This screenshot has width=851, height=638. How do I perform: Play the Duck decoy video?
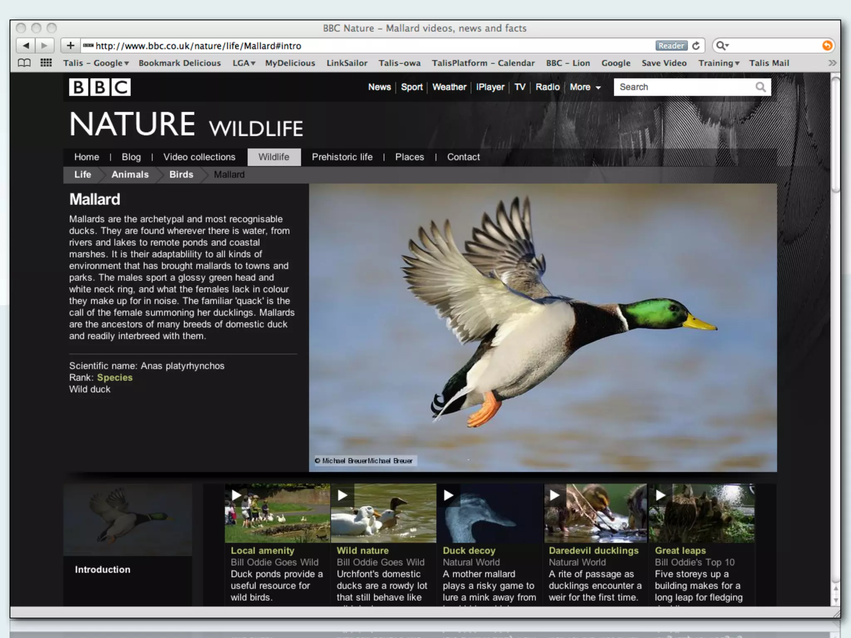[449, 495]
